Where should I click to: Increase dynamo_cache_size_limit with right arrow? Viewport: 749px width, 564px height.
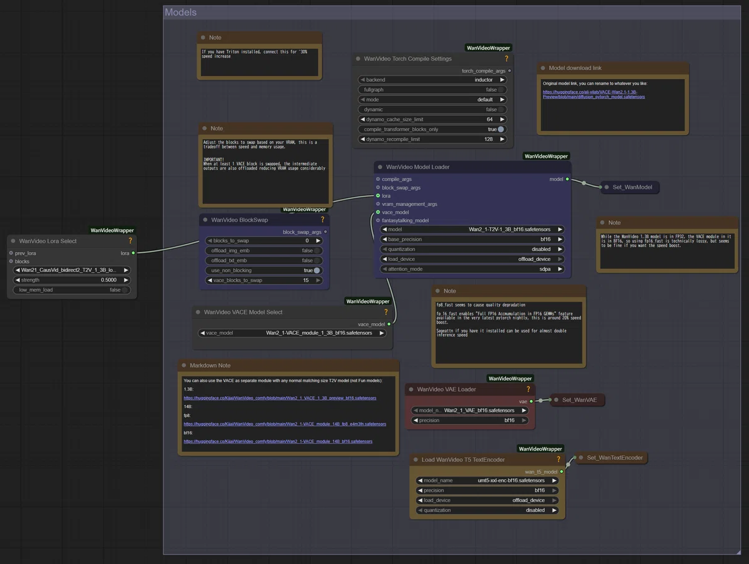click(502, 119)
